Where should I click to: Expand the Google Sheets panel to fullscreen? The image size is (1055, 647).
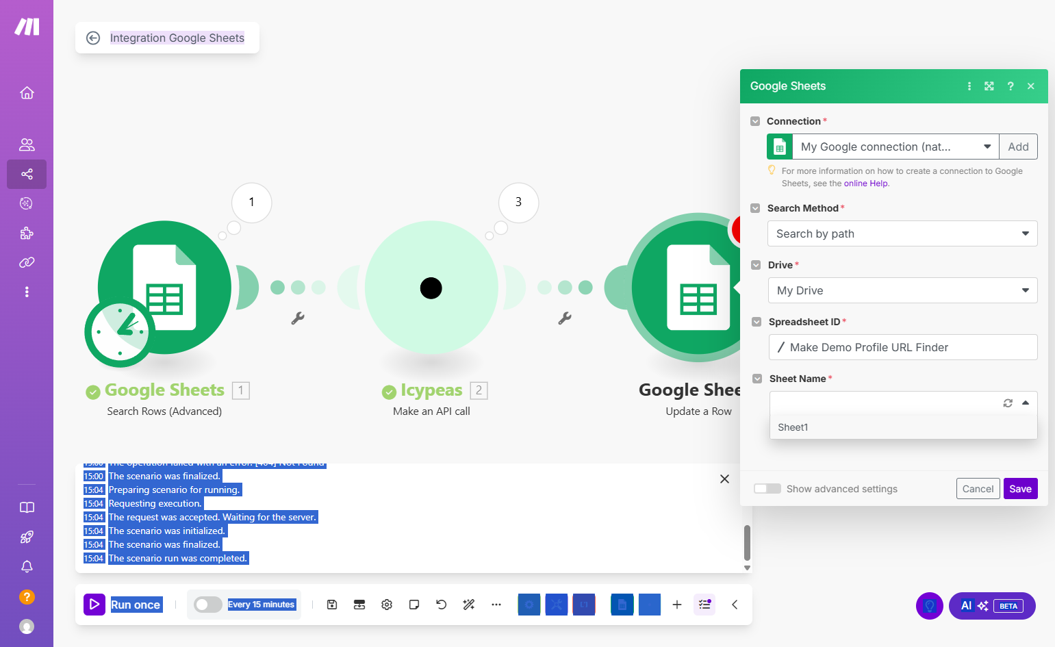(x=989, y=86)
